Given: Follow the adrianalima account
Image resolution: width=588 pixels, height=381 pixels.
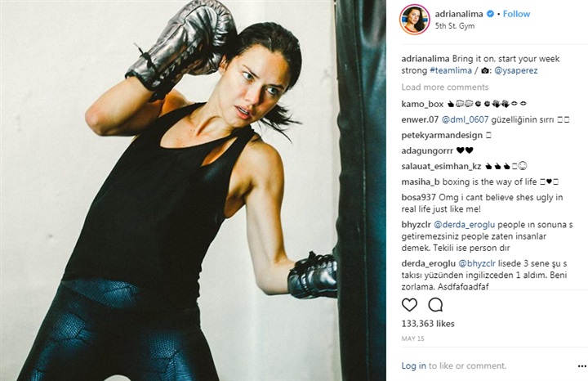Looking at the screenshot, I should tap(516, 14).
